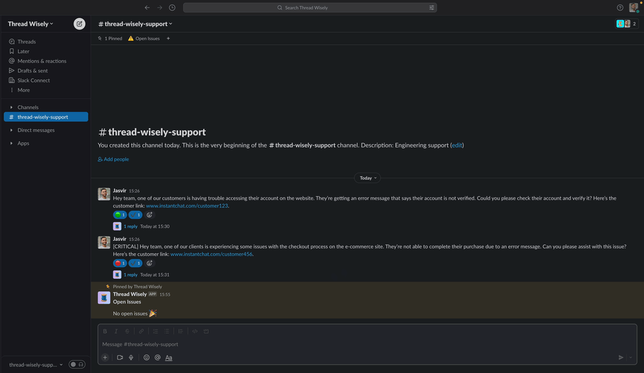644x373 pixels.
Task: Click the Thread Wisely app sender name
Action: 129,294
